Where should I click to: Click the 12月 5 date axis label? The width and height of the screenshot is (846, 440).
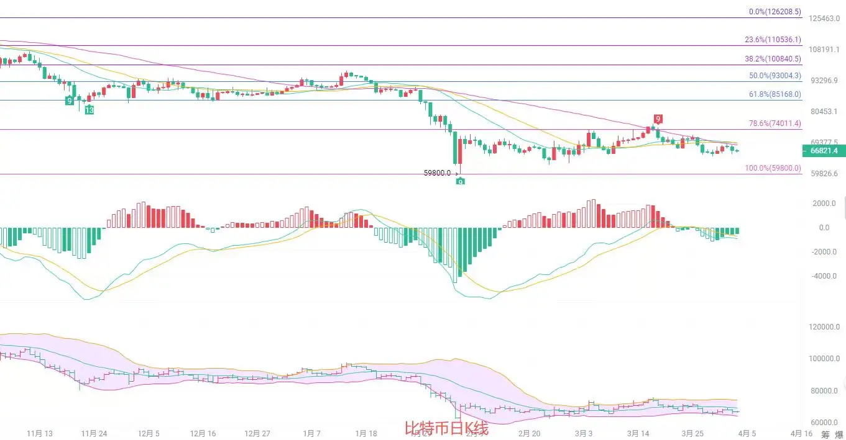pyautogui.click(x=149, y=433)
